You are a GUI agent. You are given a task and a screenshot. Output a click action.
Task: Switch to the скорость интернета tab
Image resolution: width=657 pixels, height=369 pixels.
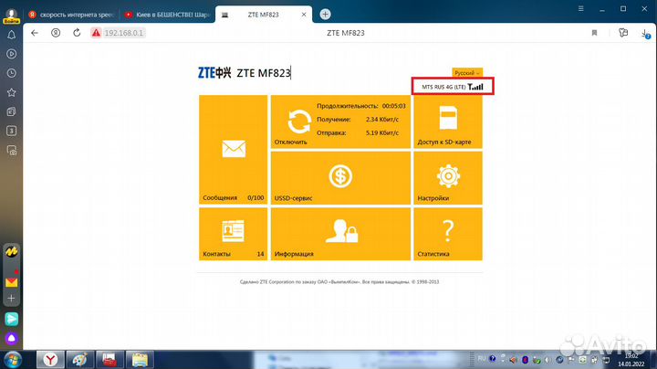71,15
